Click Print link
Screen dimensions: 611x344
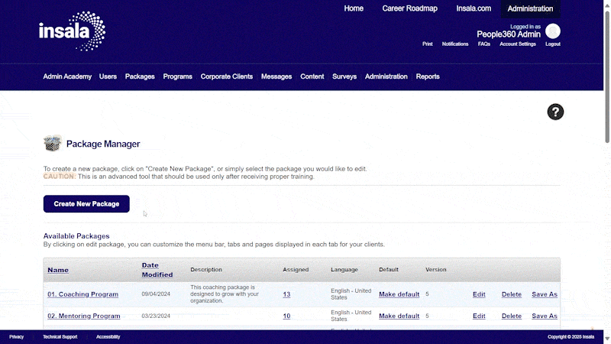point(428,44)
